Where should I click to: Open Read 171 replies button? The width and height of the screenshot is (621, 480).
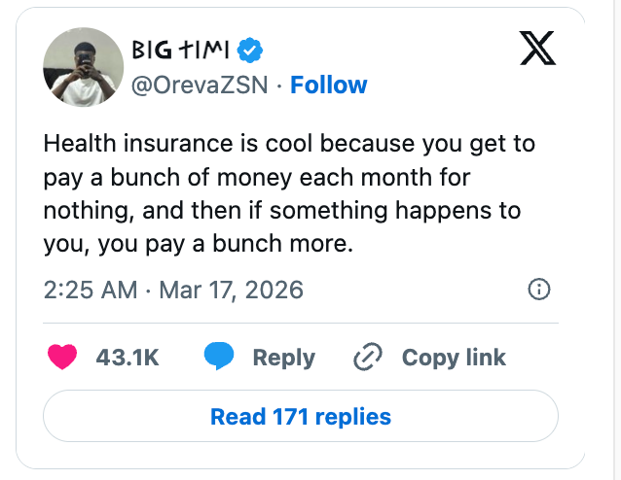tap(301, 417)
